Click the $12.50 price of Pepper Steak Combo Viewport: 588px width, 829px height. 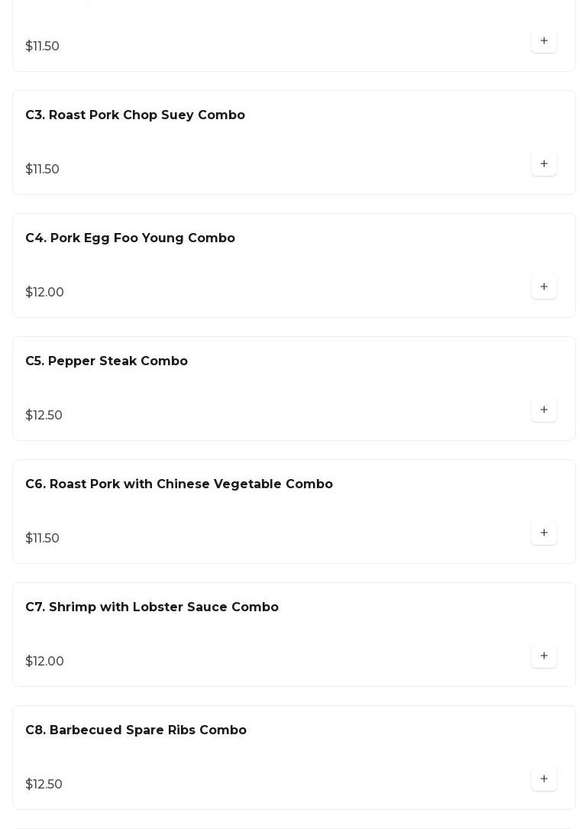pyautogui.click(x=44, y=416)
